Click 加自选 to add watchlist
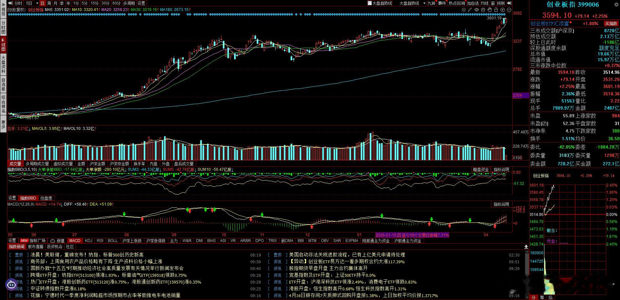The width and height of the screenshot is (620, 300). (473, 3)
